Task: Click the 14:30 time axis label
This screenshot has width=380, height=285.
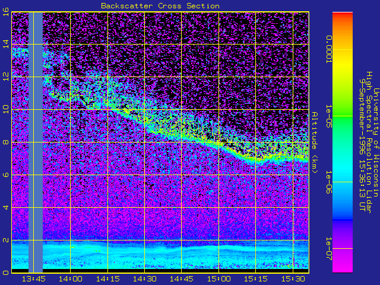Action: coord(145,279)
